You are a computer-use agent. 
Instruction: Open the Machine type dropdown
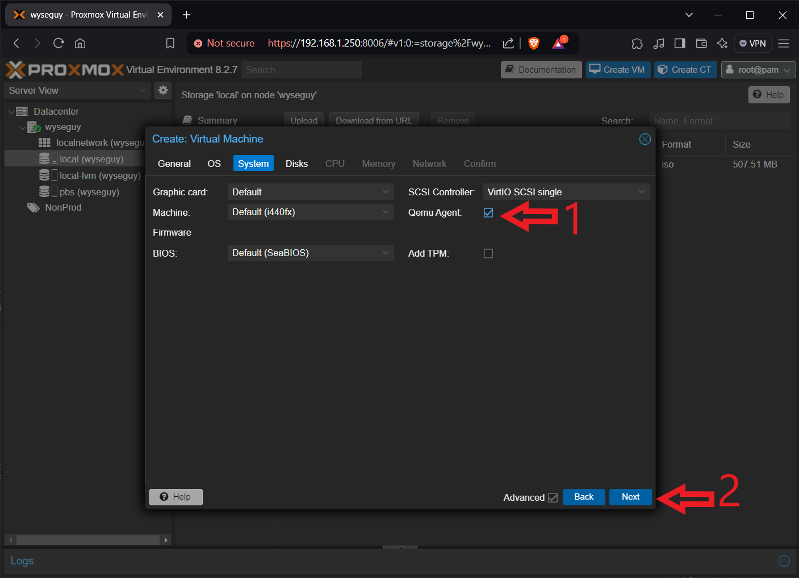(310, 212)
